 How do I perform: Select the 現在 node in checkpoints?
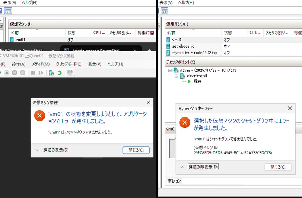coord(197,81)
